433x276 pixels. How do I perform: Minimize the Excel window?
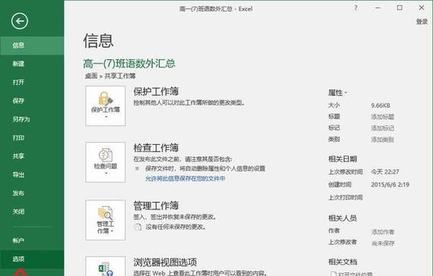378,8
